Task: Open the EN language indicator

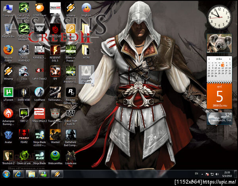Action: [x=196, y=174]
